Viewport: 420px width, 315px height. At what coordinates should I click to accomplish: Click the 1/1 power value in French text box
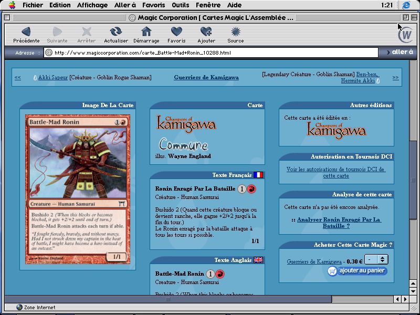click(x=255, y=241)
